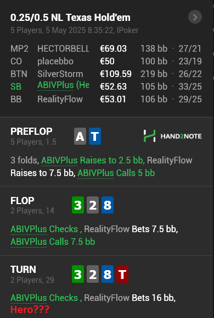214x318 pixels.
Task: Click the round arrow button at top right
Action: [x=195, y=17]
